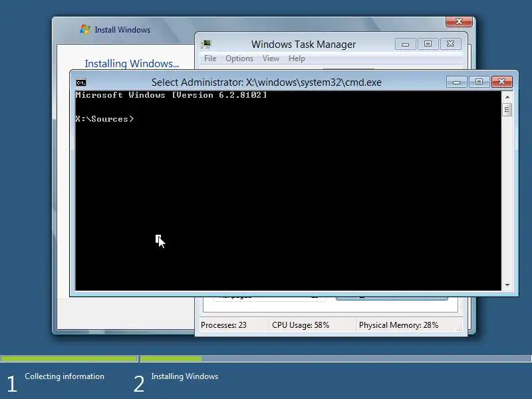Viewport: 532px width, 399px height.
Task: Click the X:\Sources> prompt line
Action: point(104,119)
